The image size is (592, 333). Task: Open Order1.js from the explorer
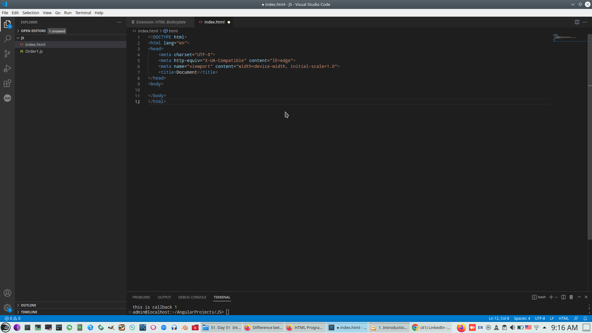34,51
